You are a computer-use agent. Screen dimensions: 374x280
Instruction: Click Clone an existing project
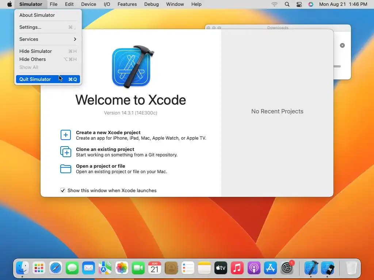105,149
